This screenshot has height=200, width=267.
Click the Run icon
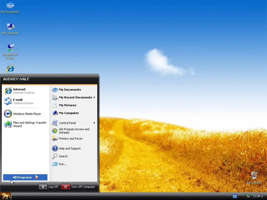pyautogui.click(x=55, y=164)
